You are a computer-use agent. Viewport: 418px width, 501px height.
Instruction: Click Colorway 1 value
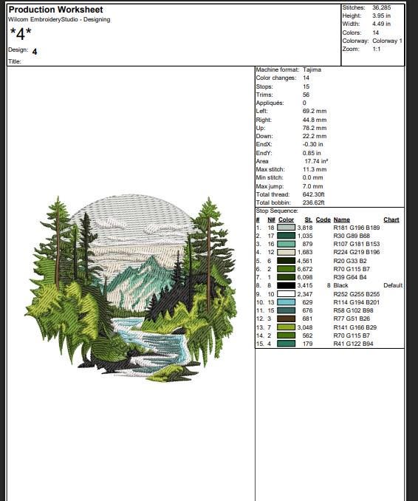(x=387, y=41)
